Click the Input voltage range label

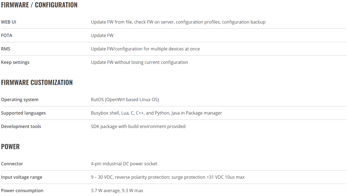point(22,177)
